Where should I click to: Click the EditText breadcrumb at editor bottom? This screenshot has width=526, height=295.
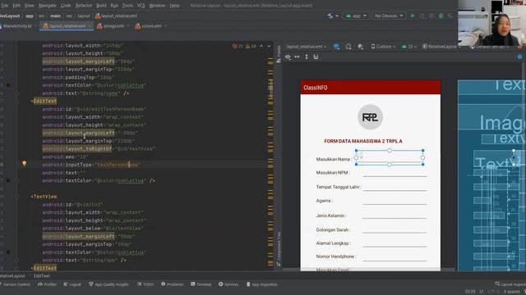(x=42, y=276)
